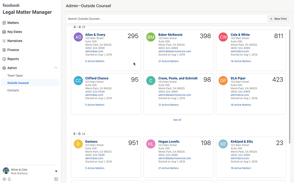The height and width of the screenshot is (183, 294).
Task: Click the Search Outside Counsel field
Action: pos(166,19)
